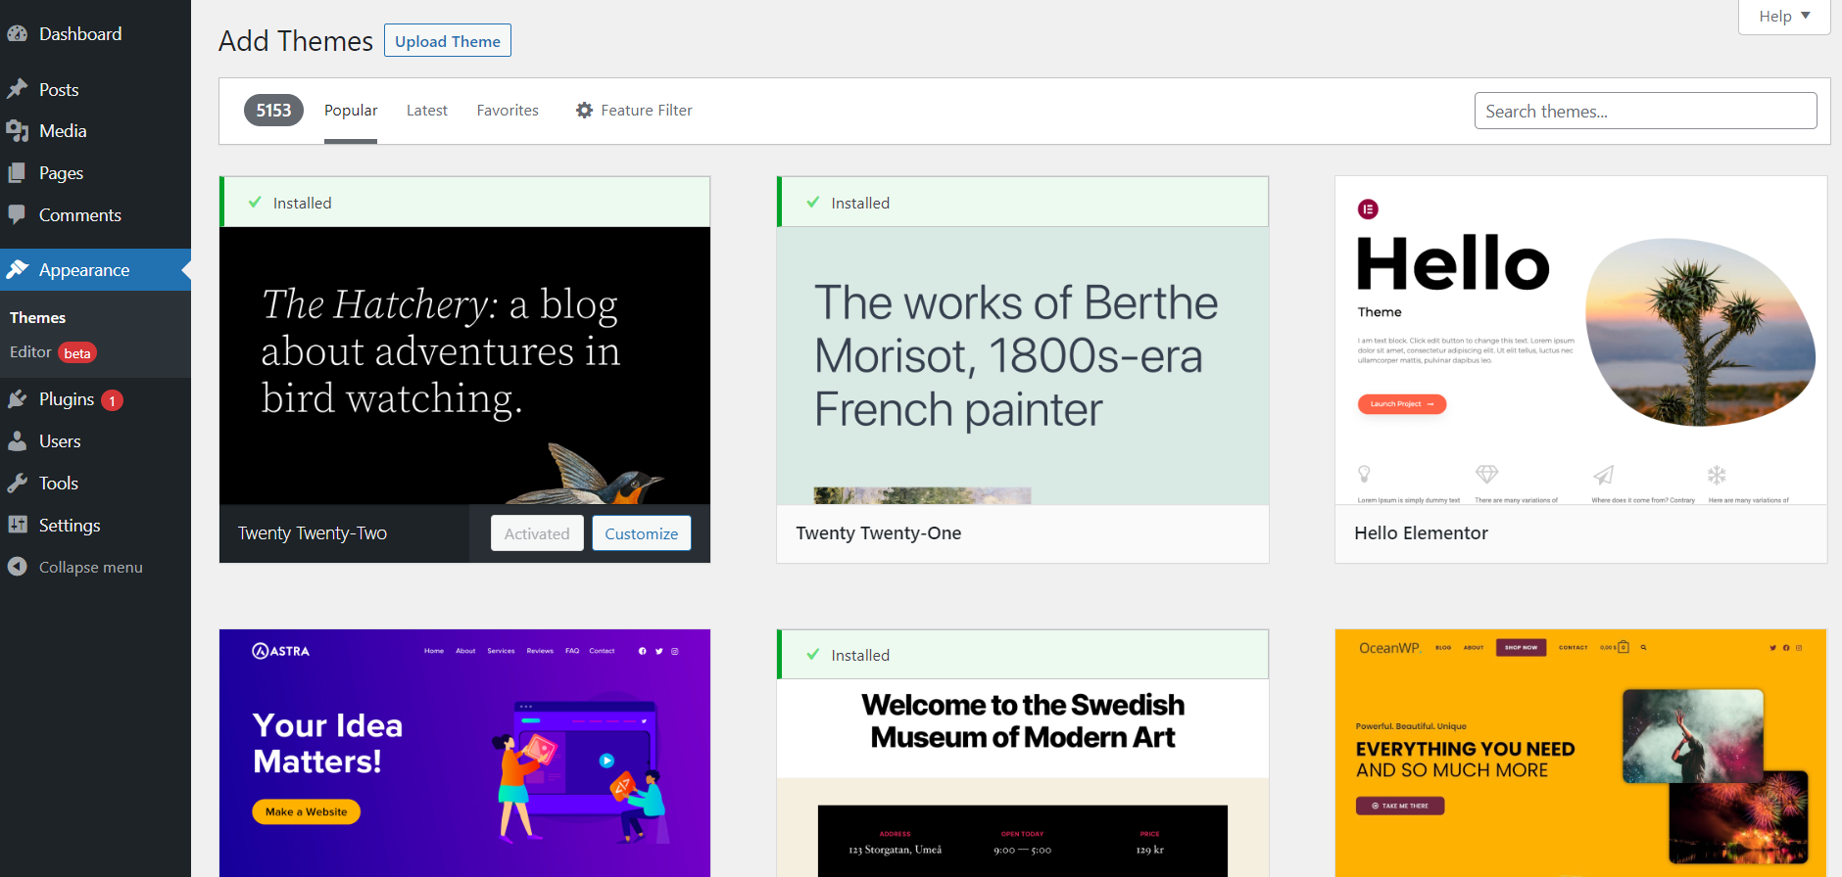This screenshot has width=1842, height=877.
Task: Open the Feature Filter panel
Action: (x=634, y=111)
